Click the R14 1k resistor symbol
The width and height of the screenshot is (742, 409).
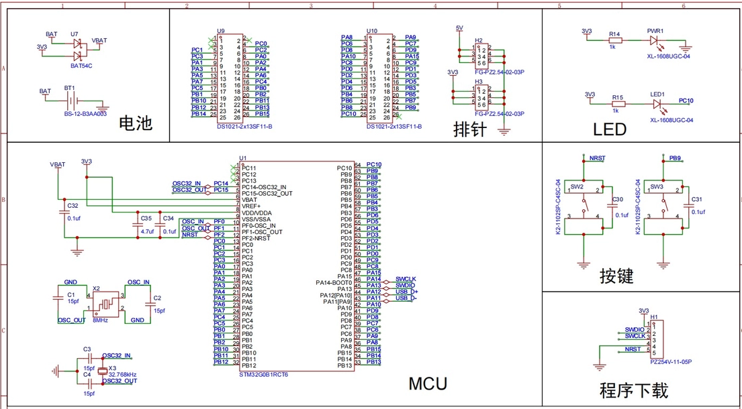(x=615, y=41)
